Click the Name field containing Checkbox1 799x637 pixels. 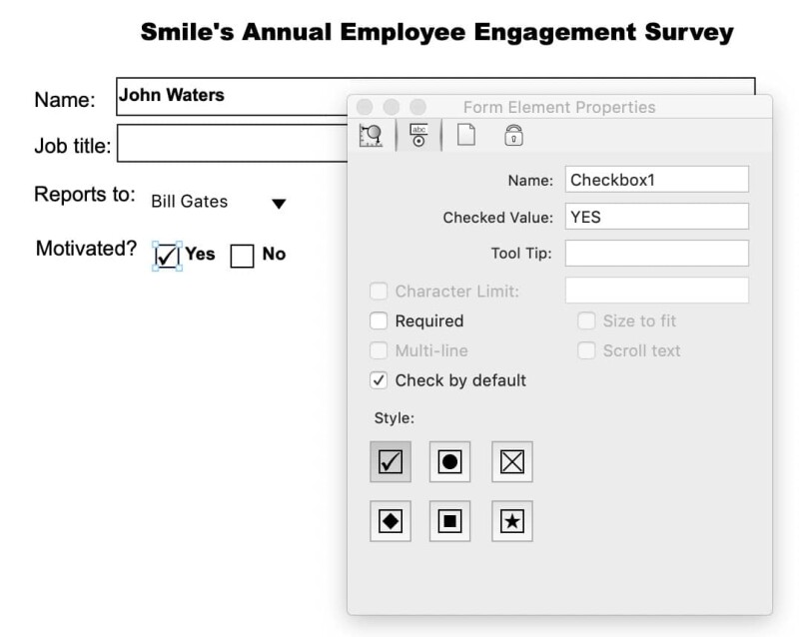click(657, 180)
